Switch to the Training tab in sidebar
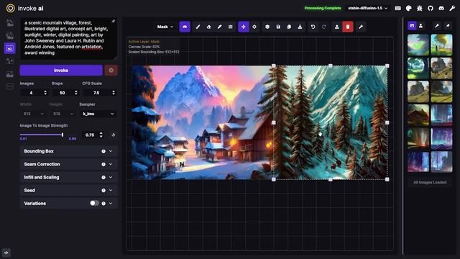460x259 pixels. [9, 86]
